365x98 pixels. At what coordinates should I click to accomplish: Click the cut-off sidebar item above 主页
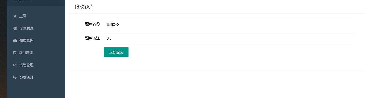click(36, 2)
